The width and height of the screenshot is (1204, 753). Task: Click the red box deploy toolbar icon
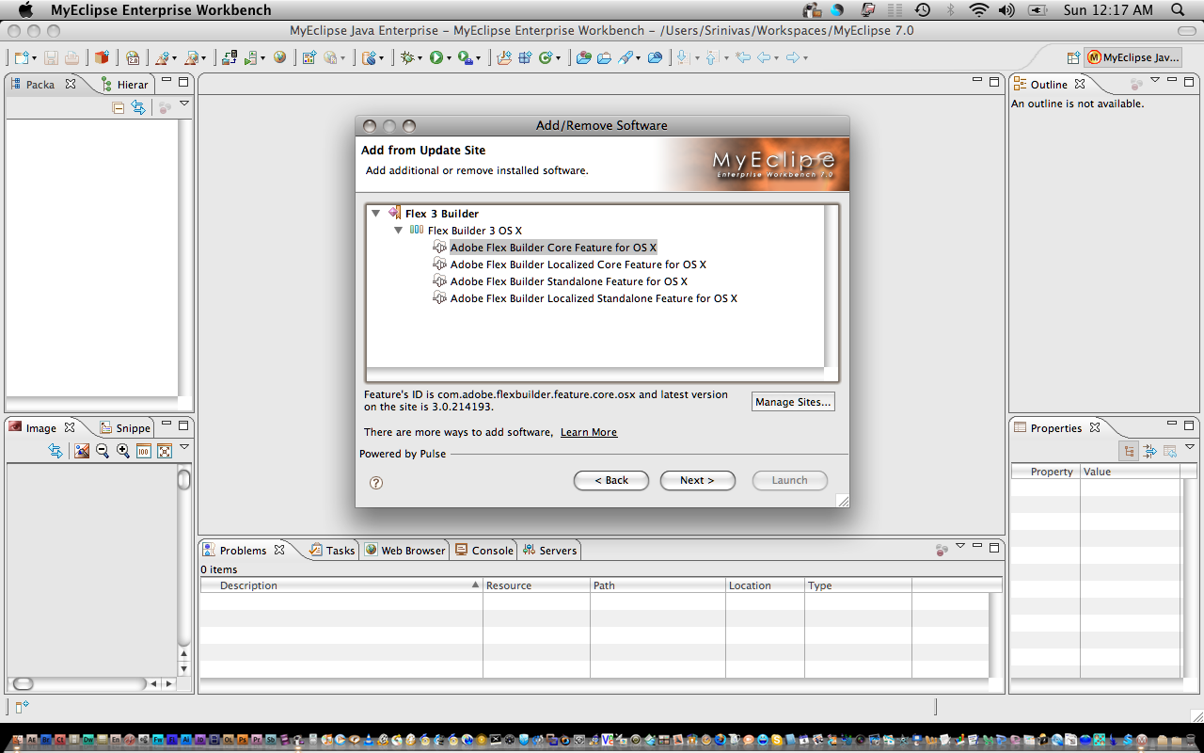coord(102,57)
